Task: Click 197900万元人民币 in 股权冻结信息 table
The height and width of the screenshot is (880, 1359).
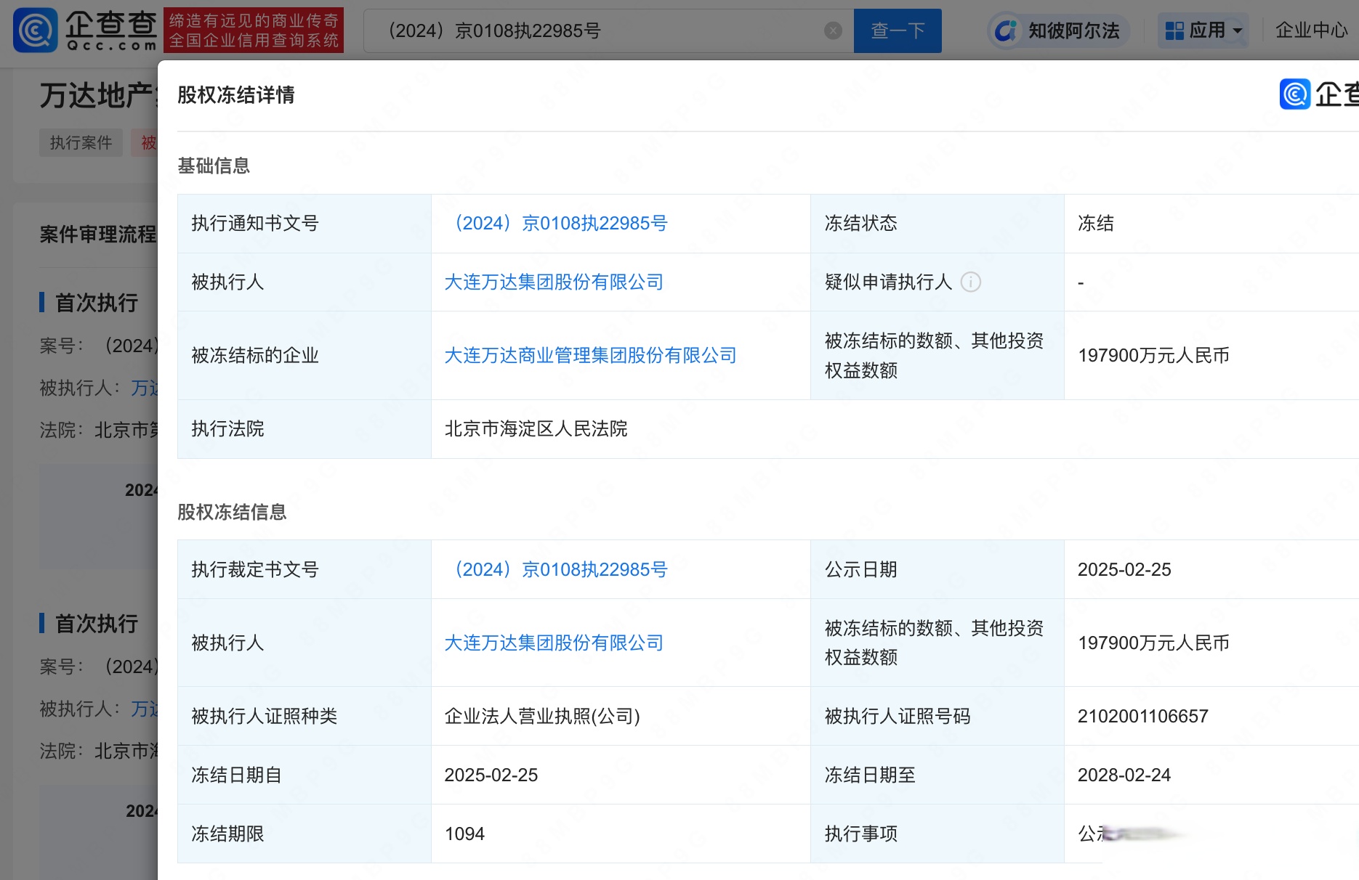Action: point(1153,643)
